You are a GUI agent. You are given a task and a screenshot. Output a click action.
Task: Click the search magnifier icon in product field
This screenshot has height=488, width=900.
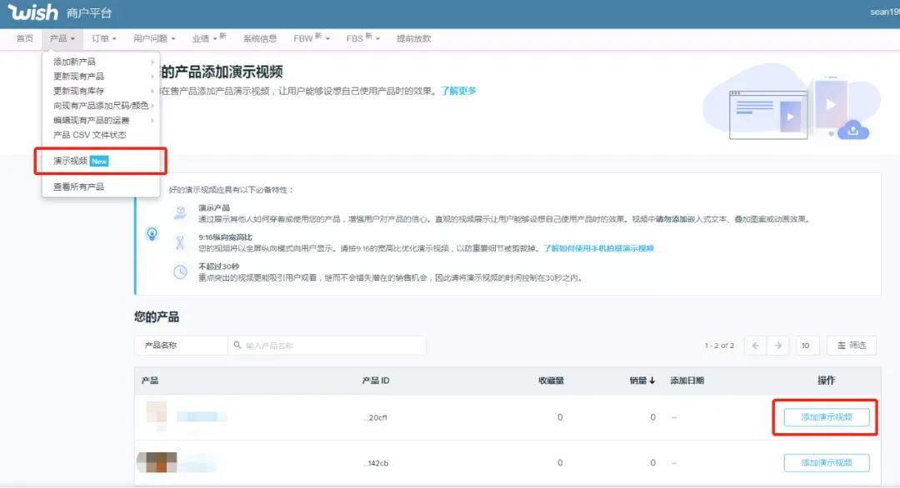pos(237,346)
